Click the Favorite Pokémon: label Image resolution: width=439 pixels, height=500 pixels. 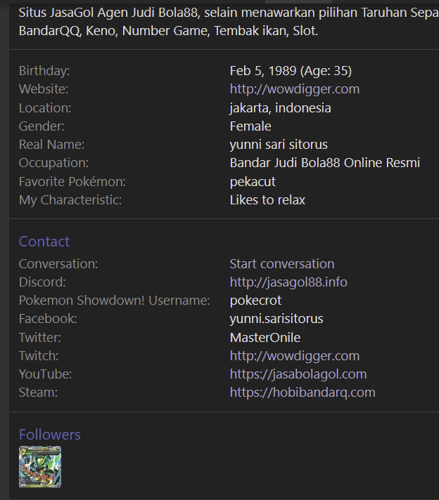pos(72,182)
